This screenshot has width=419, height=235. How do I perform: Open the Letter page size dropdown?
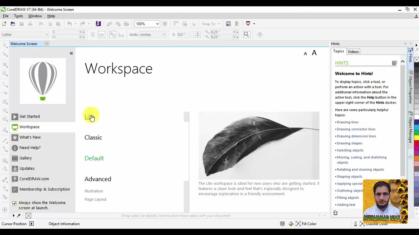(47, 35)
